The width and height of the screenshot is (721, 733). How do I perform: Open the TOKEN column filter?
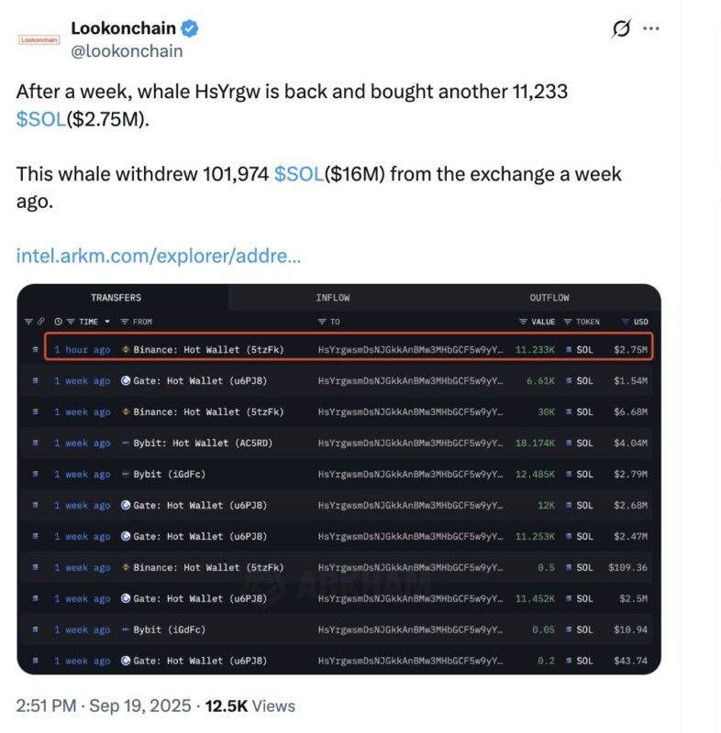[x=567, y=322]
